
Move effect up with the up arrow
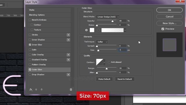[x=36, y=90]
